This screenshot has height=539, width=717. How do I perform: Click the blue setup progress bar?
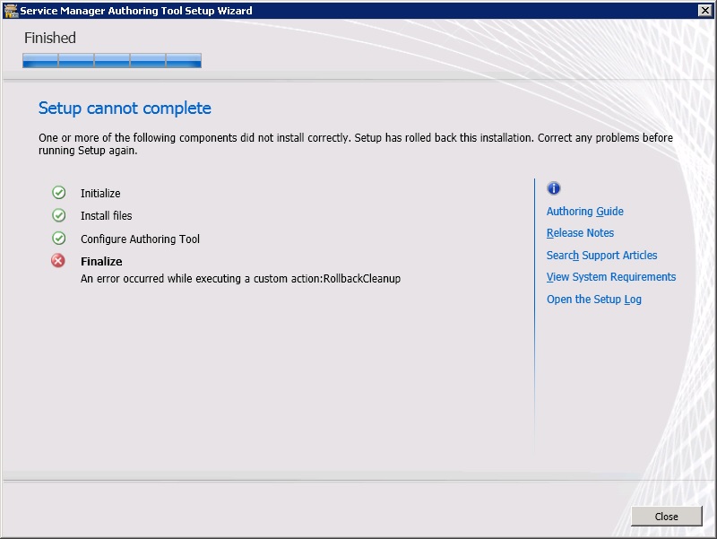pos(112,60)
